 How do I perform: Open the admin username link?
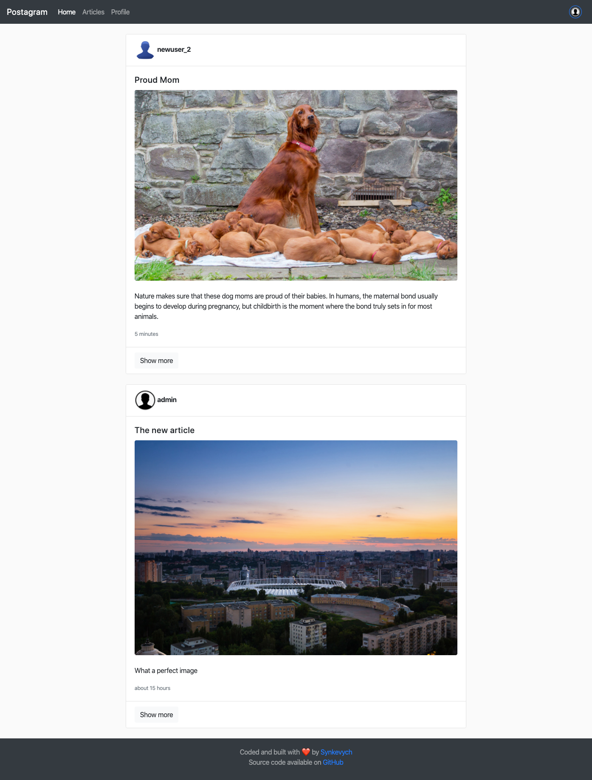[167, 400]
